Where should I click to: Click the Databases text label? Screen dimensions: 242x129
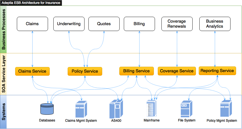[47, 120]
